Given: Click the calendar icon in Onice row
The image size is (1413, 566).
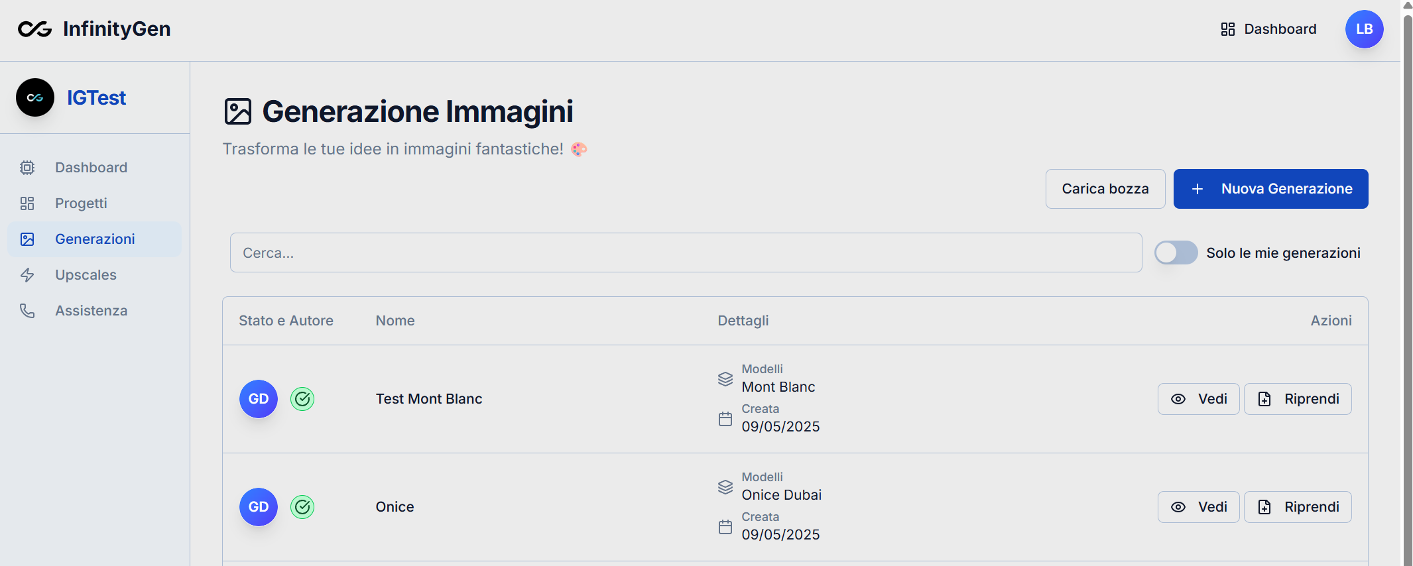Looking at the screenshot, I should pos(725,527).
